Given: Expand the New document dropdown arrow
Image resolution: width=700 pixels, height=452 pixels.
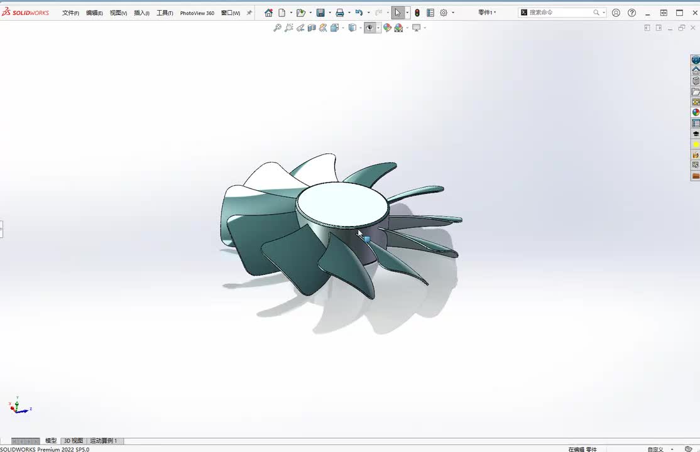Looking at the screenshot, I should 291,13.
